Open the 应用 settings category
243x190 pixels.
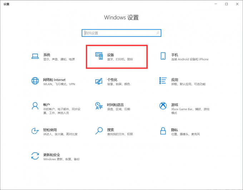pos(174,80)
